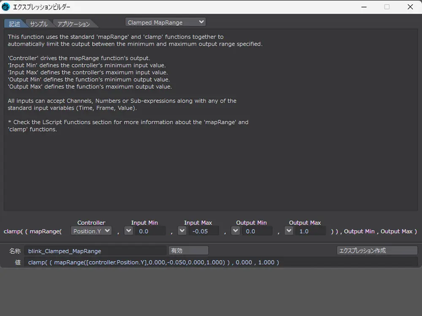Click the Output Max field showing 1.0

[x=310, y=231]
